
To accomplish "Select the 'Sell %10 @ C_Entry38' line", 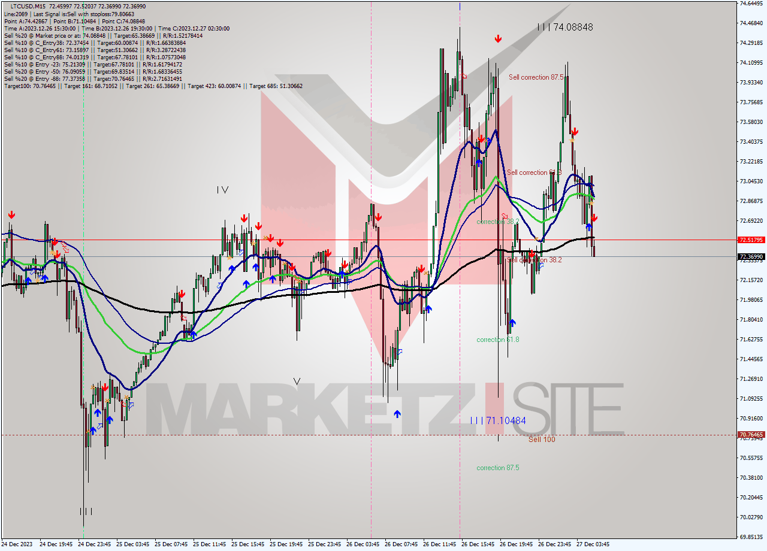I will tap(95, 43).
